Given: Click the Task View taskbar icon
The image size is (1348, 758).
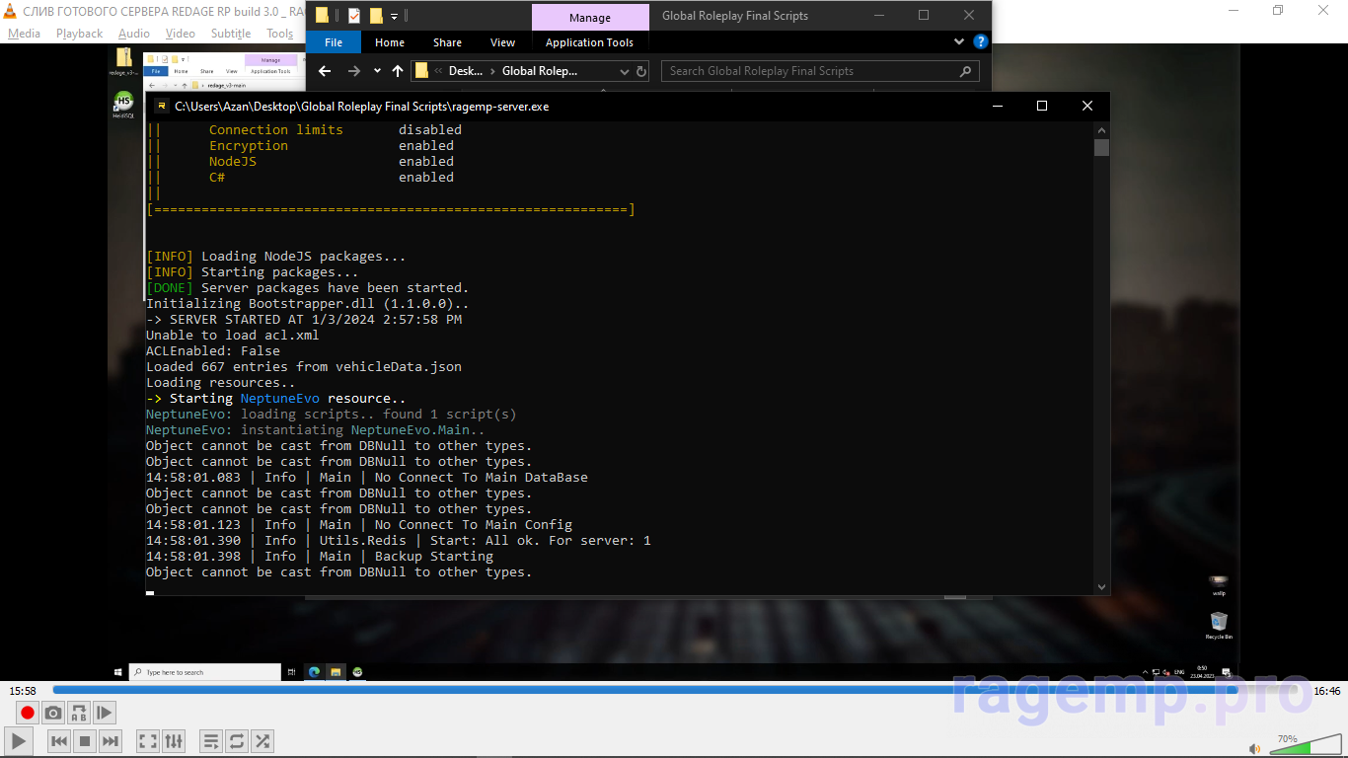Looking at the screenshot, I should [x=292, y=672].
